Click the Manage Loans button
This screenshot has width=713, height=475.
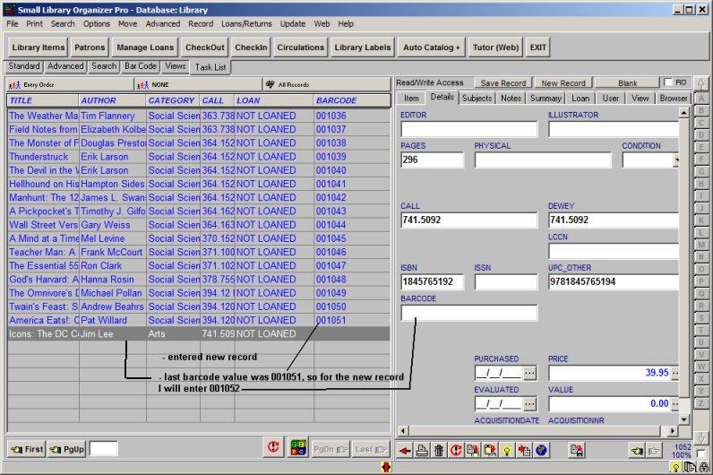pos(145,47)
